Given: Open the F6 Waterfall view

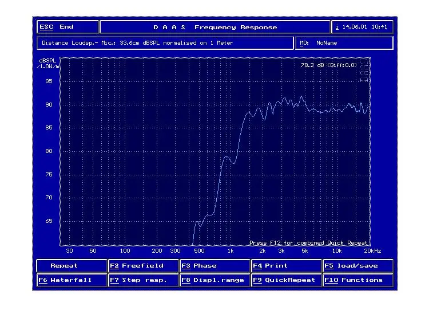Looking at the screenshot, I should [x=72, y=280].
